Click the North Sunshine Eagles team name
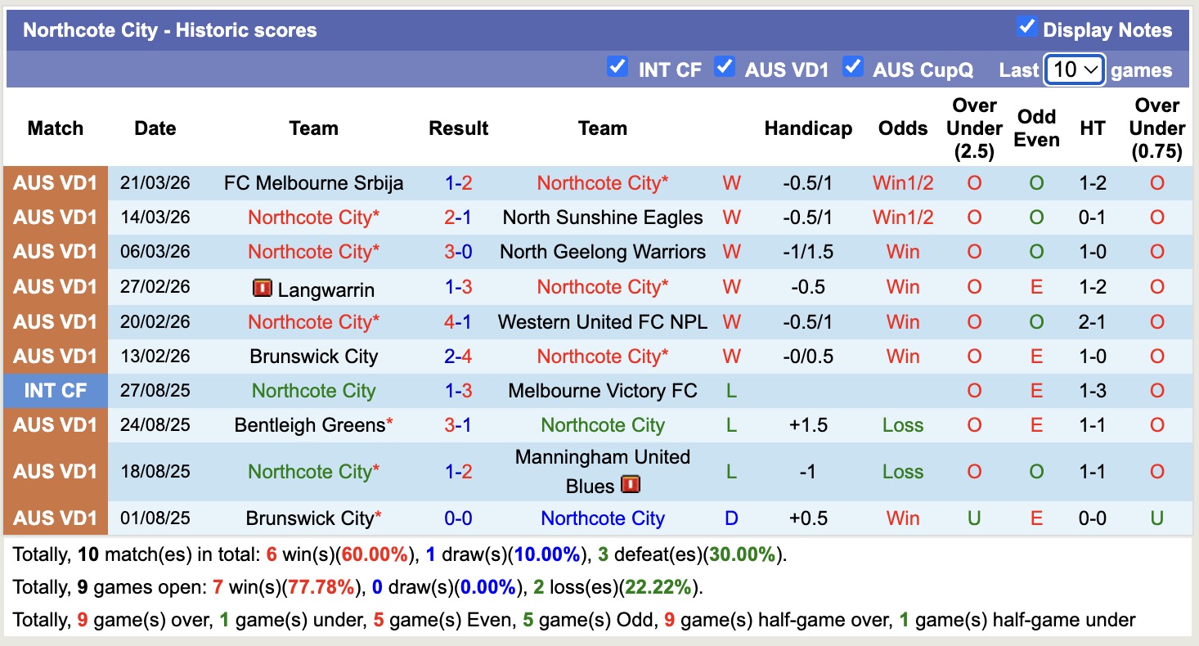This screenshot has height=646, width=1199. click(x=603, y=218)
